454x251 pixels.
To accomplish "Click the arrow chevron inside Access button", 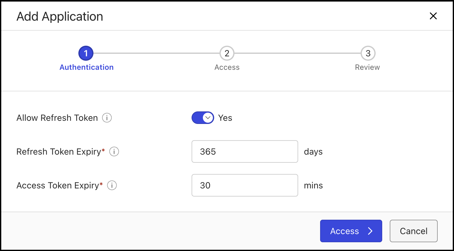I will [x=370, y=231].
